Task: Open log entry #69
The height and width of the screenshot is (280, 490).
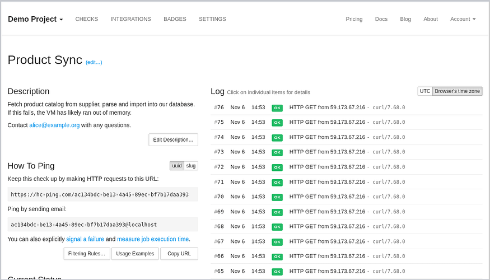Action: (346, 212)
